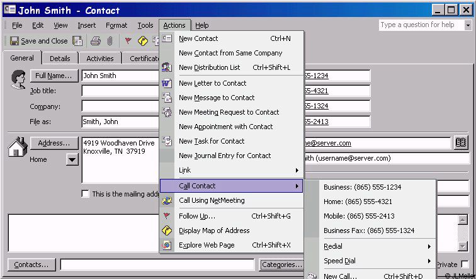Image resolution: width=476 pixels, height=279 pixels.
Task: Click the New Distribution List people icon
Action: pyautogui.click(x=167, y=67)
